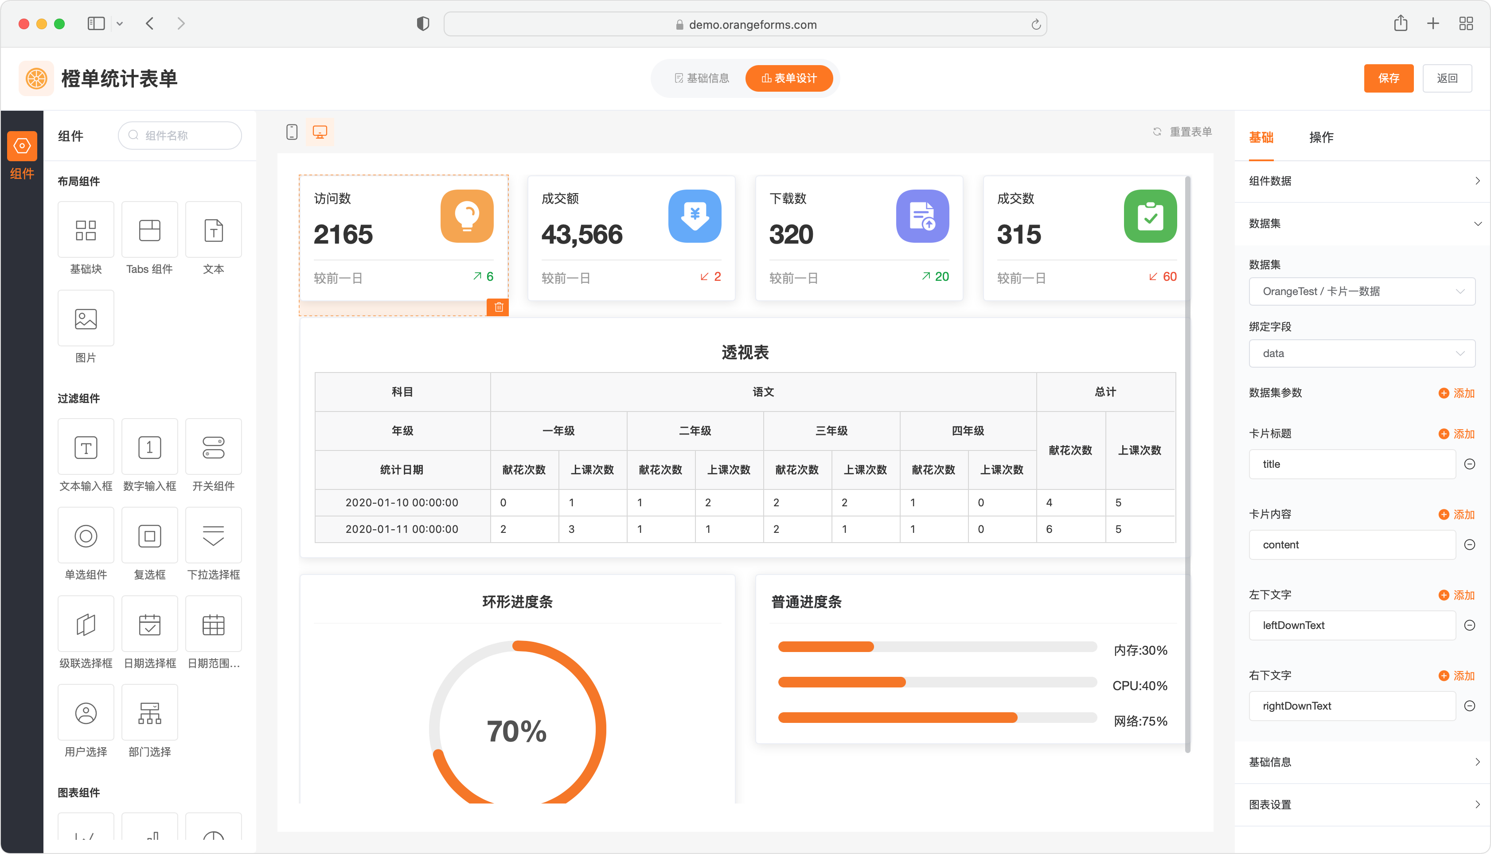Click the orange trash delete icon on the 访问数 card
Viewport: 1491px width, 854px height.
(498, 307)
